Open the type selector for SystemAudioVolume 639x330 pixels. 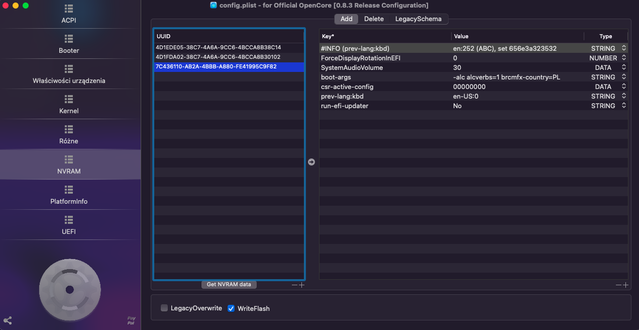click(x=624, y=67)
